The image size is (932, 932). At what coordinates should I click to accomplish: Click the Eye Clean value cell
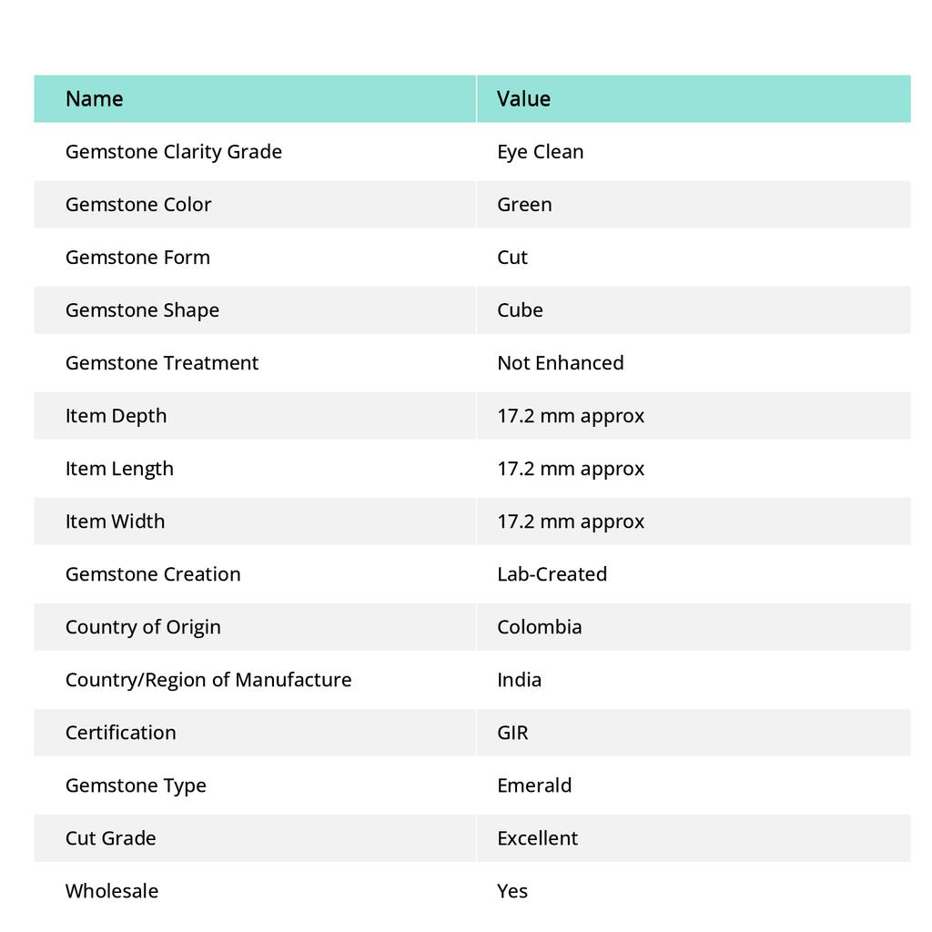[540, 151]
